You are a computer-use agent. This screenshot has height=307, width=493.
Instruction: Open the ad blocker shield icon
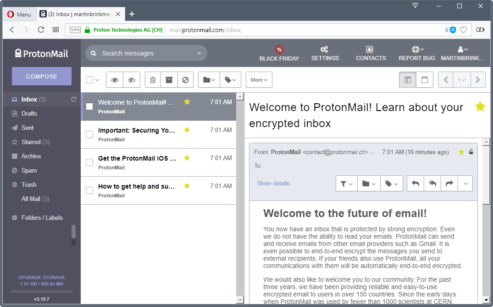(453, 30)
